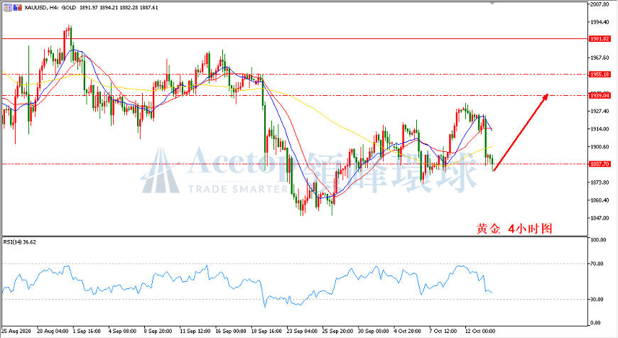Click the RSI 30.00 scale value

click(x=597, y=299)
